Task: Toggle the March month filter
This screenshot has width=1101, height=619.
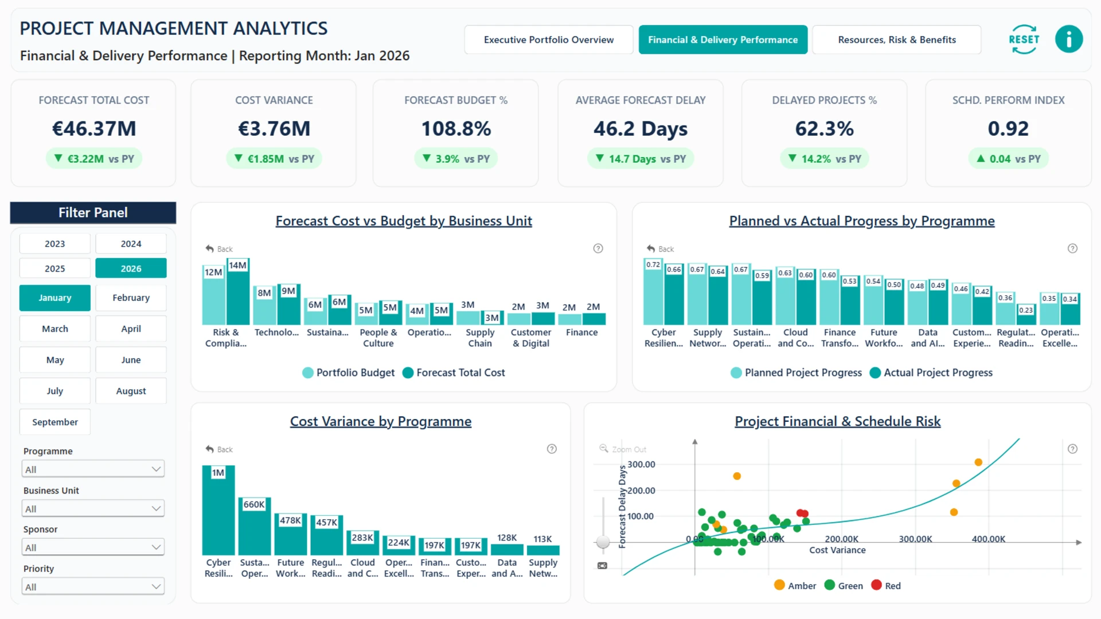Action: tap(55, 329)
